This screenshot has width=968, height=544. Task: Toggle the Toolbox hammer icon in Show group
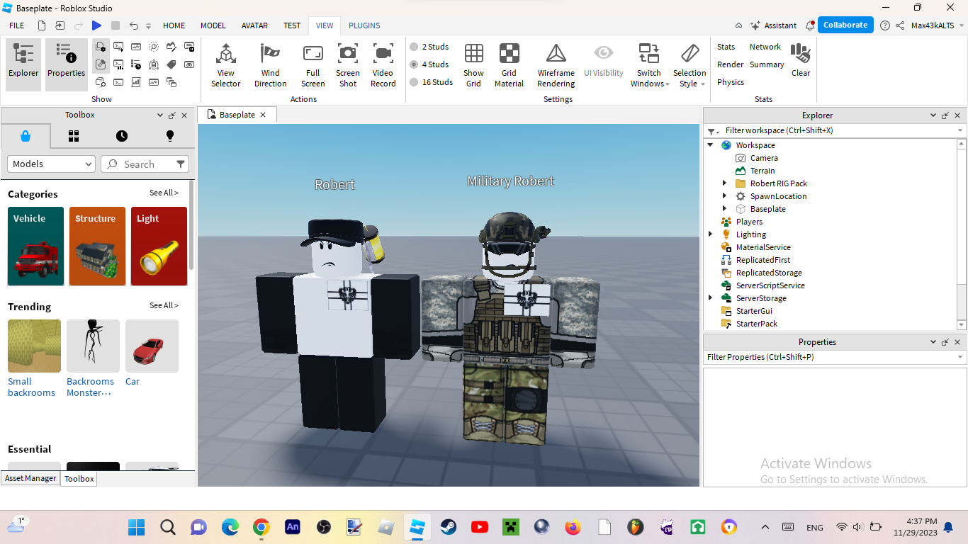[x=101, y=64]
